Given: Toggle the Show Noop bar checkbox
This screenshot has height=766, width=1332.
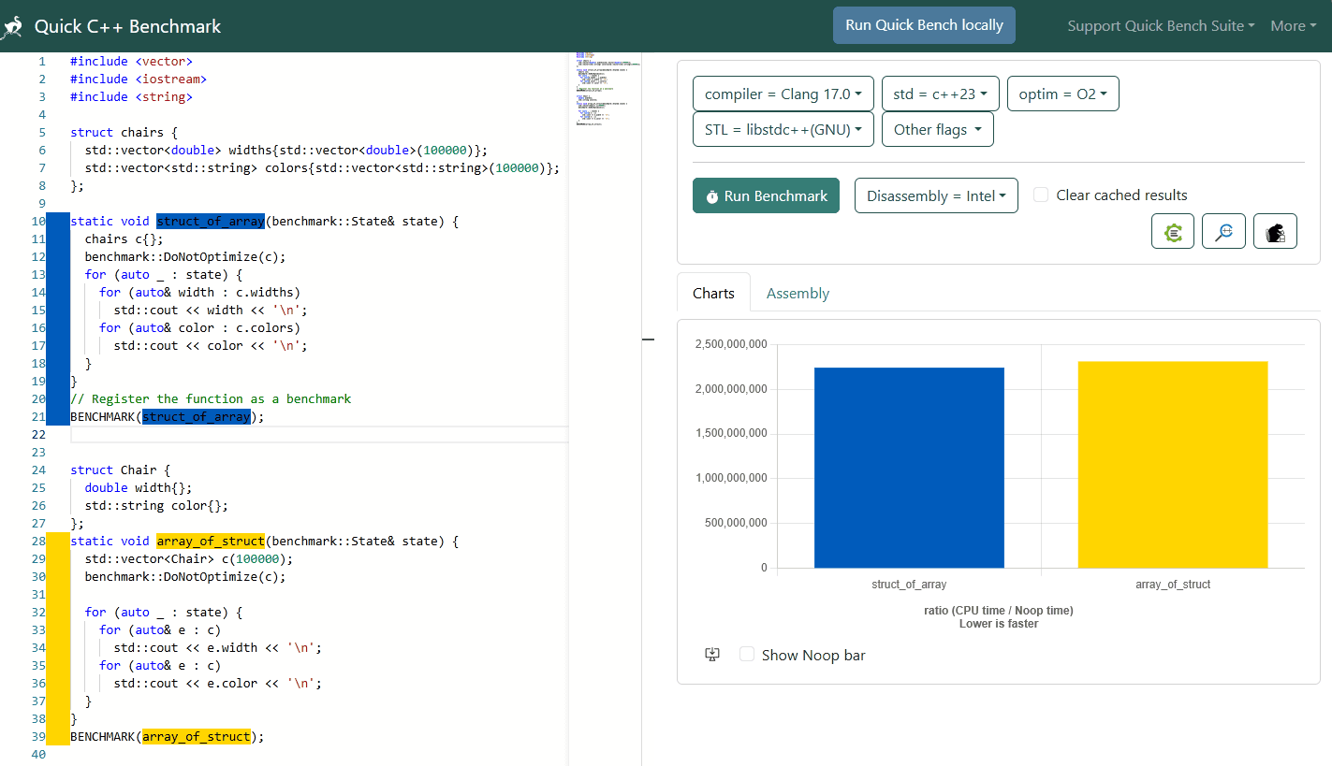Looking at the screenshot, I should coord(747,655).
